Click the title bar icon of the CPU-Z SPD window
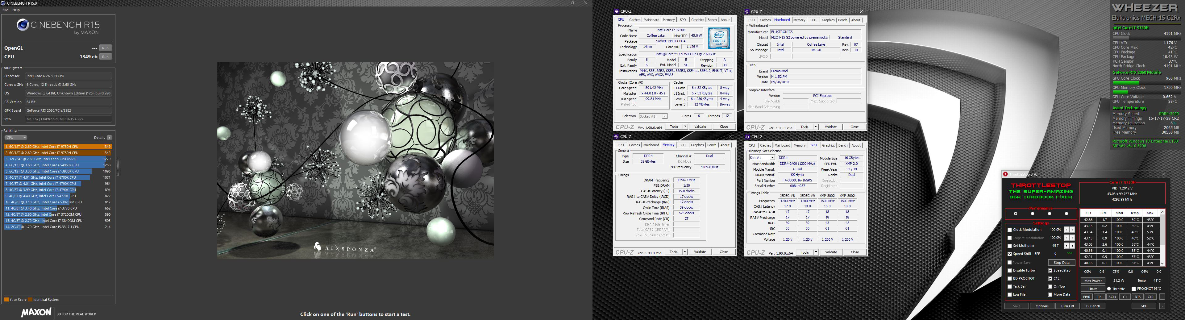 point(747,137)
